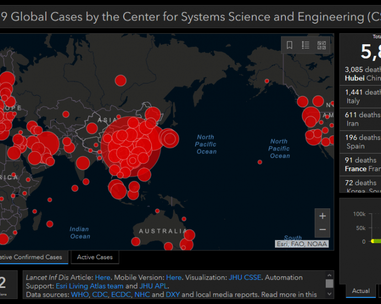381x304 pixels.
Task: Follow the JHU CSSE link
Action: pyautogui.click(x=245, y=277)
